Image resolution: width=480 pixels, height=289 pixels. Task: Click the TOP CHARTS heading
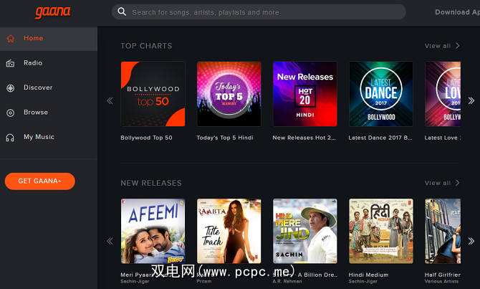coord(146,46)
